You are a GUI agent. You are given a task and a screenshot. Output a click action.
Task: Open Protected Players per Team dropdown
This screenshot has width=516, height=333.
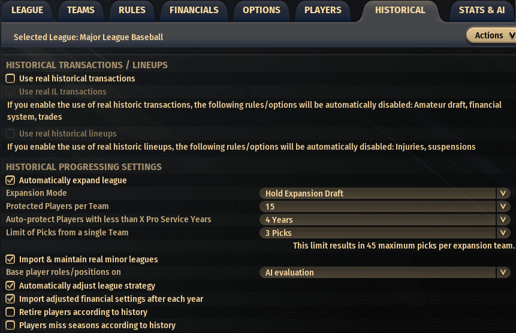(384, 207)
